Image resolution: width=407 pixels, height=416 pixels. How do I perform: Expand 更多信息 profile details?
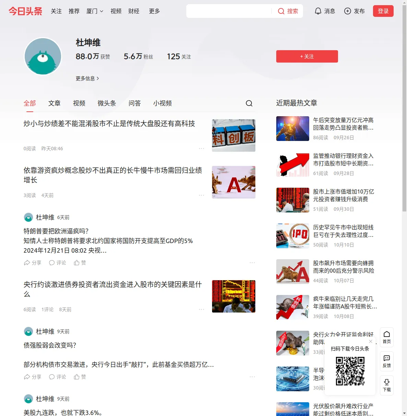(x=88, y=78)
